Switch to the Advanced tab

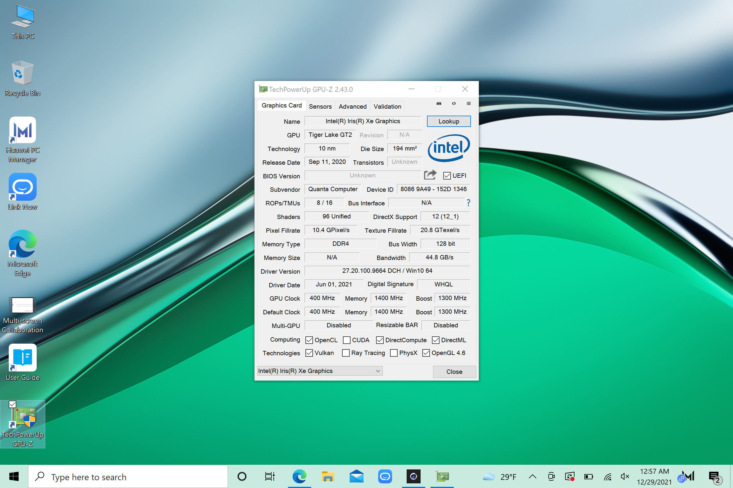353,106
